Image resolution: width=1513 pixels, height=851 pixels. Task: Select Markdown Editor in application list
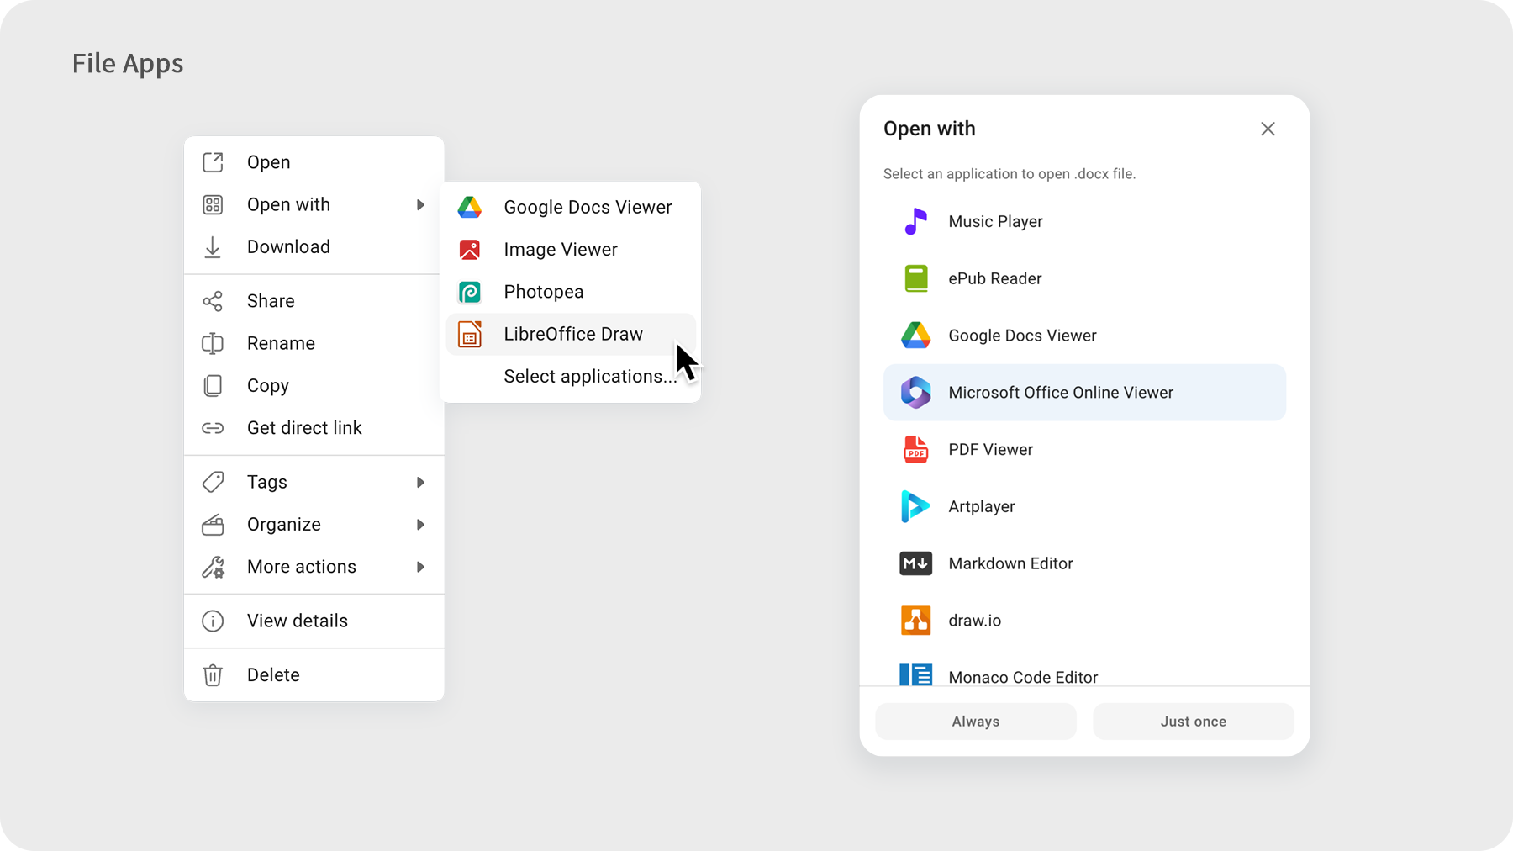1084,563
